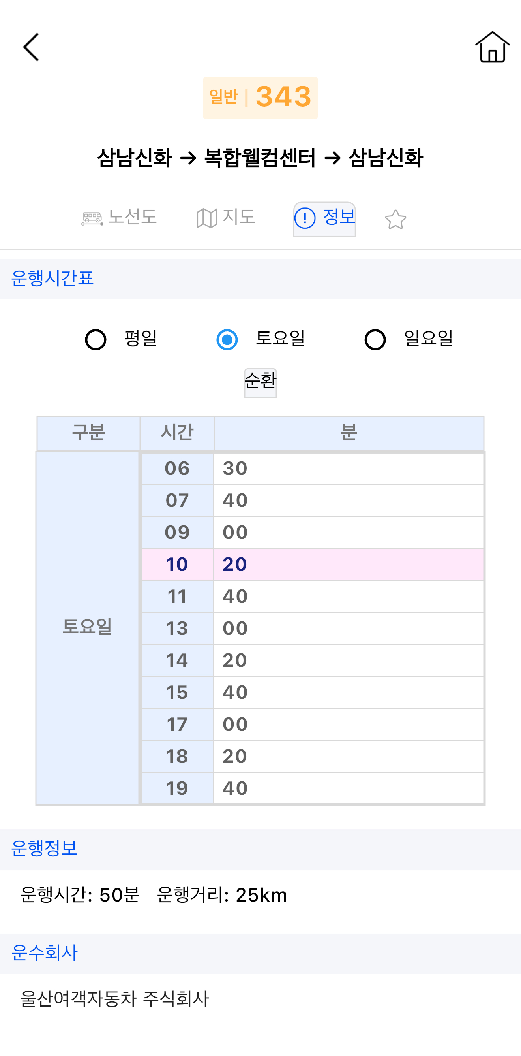
Task: Click highlighted 10:20 timetable row
Action: point(312,564)
